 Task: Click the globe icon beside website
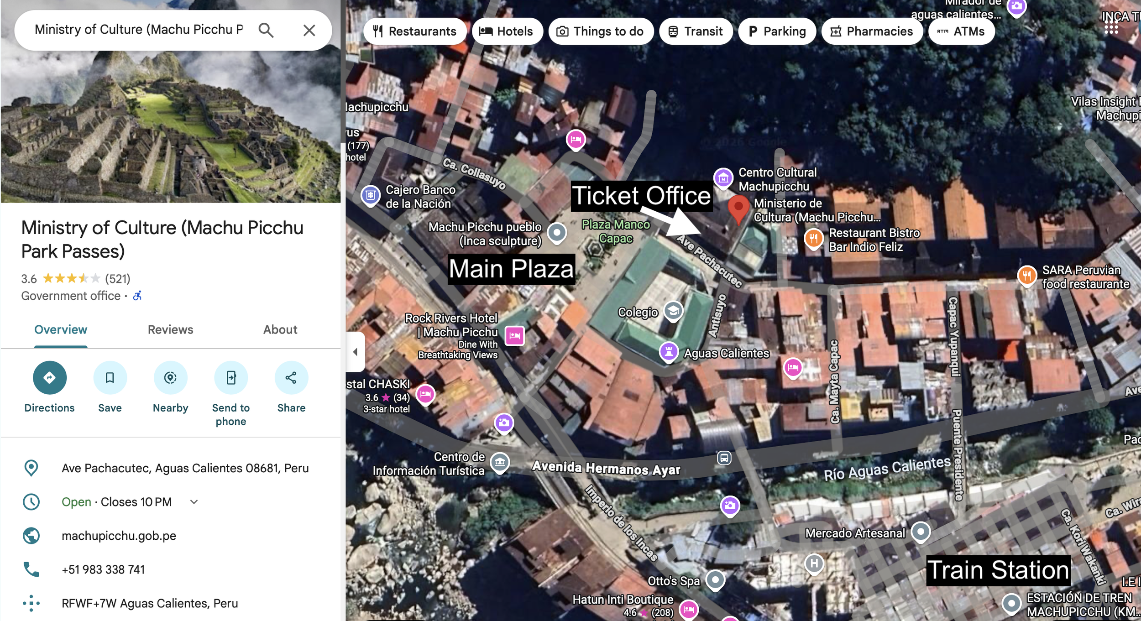(x=31, y=536)
